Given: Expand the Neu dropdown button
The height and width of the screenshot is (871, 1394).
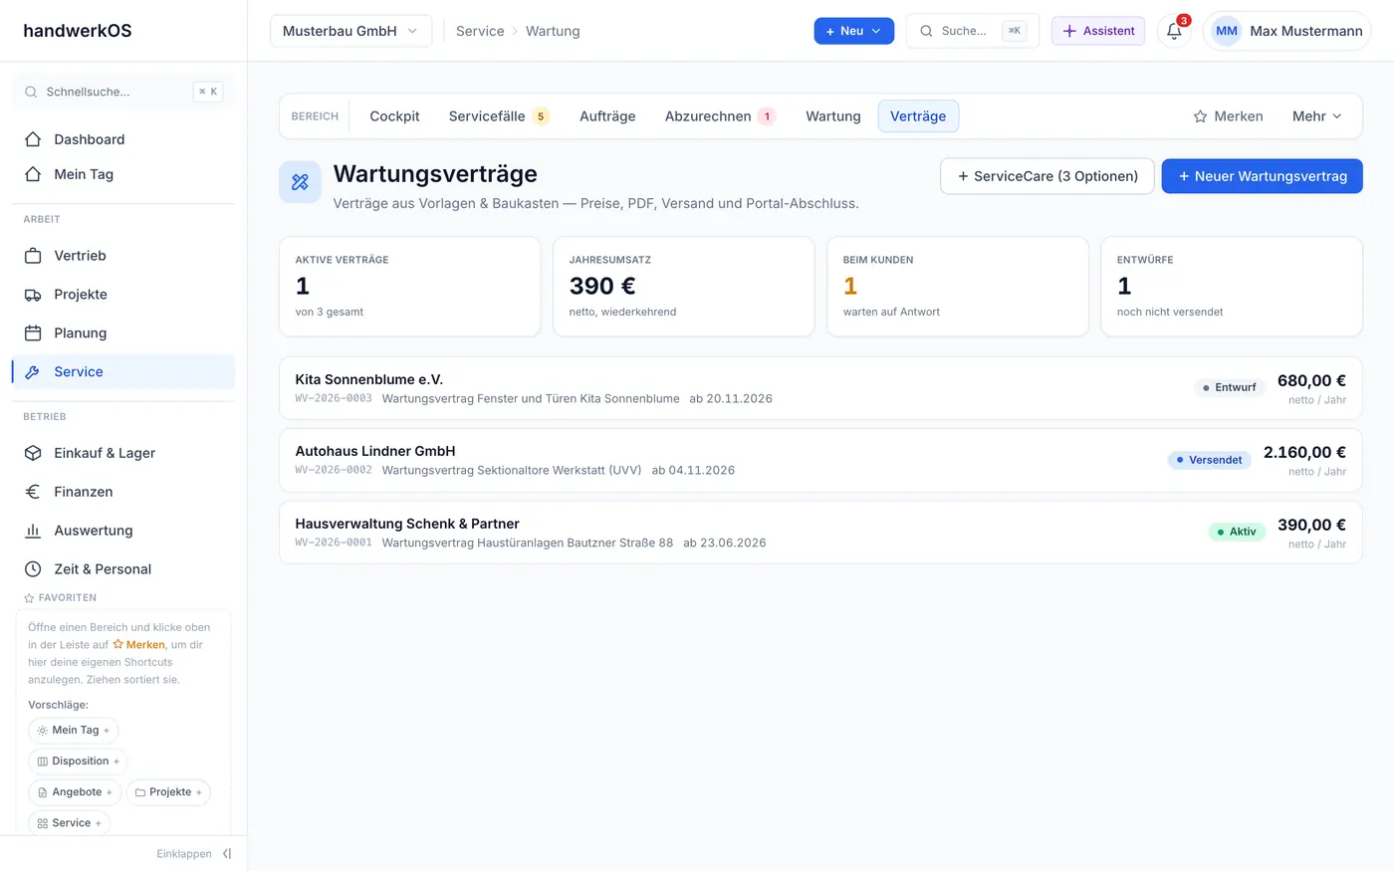Looking at the screenshot, I should point(853,31).
